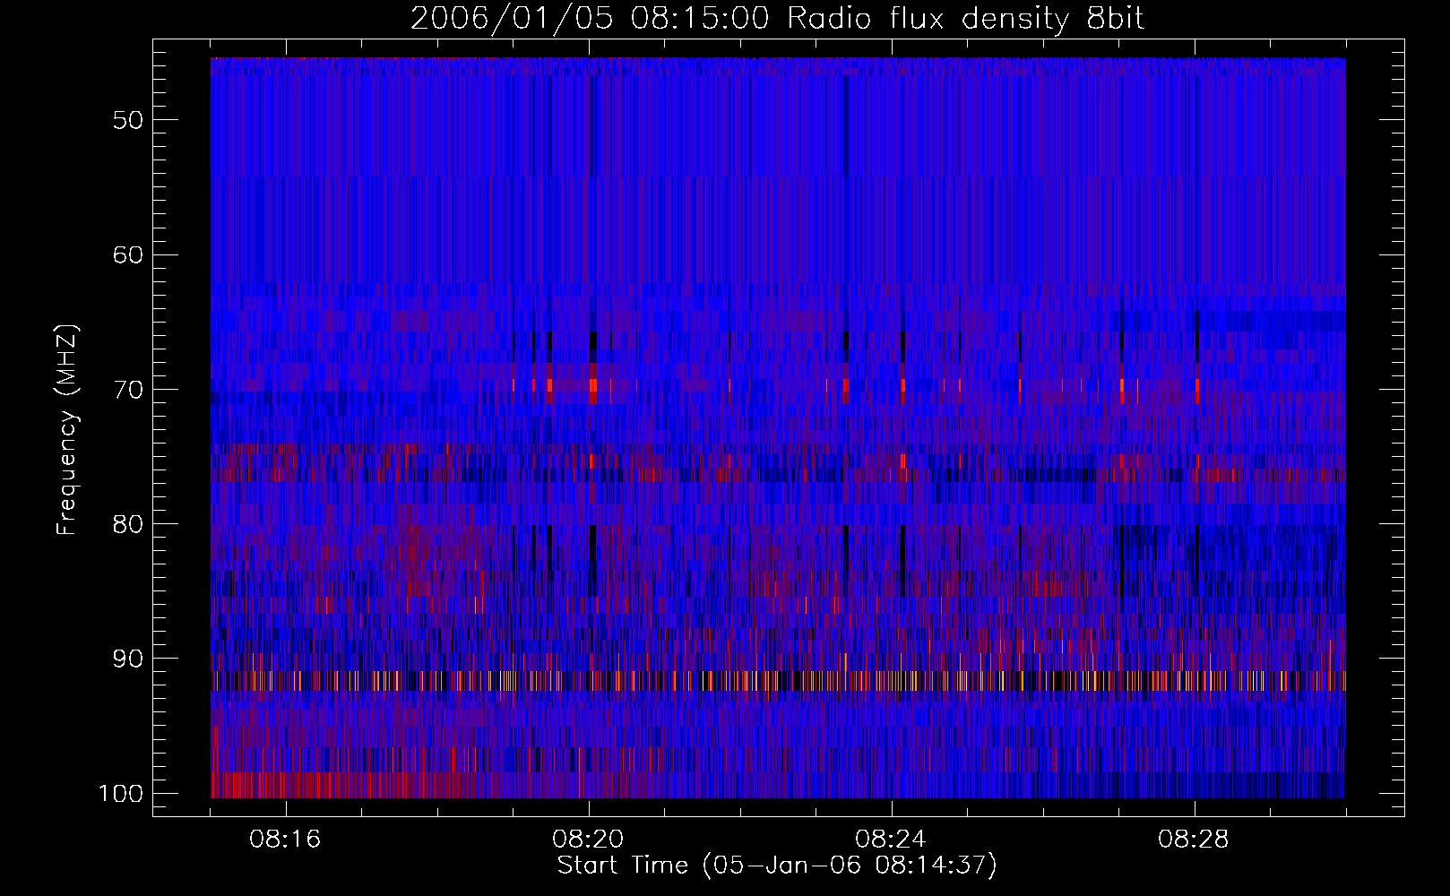Select the 100 frequency tick label
The width and height of the screenshot is (1450, 896).
tap(121, 794)
